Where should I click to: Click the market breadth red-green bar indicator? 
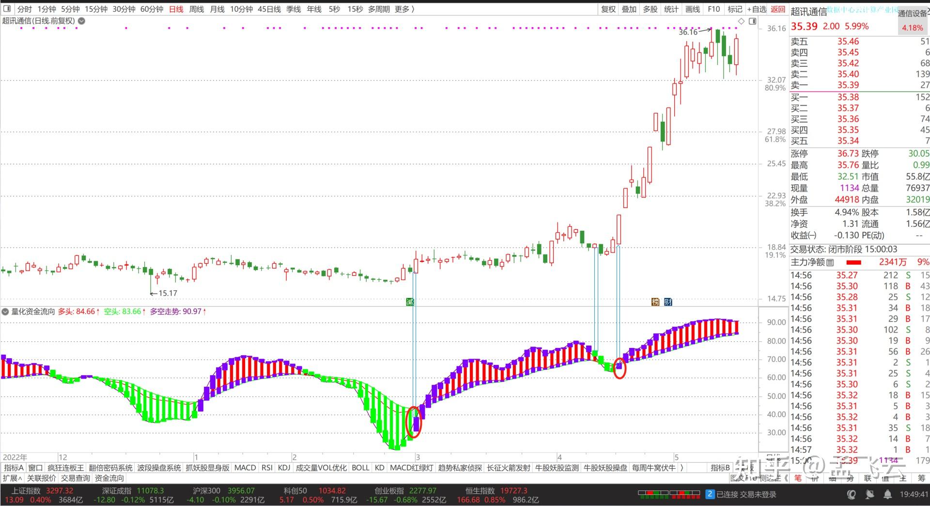pos(668,494)
